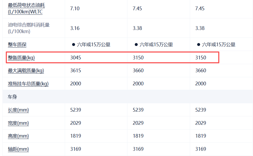Select the 3615 max load value
Image resolution: width=253 pixels, height=156 pixels.
tap(76, 71)
